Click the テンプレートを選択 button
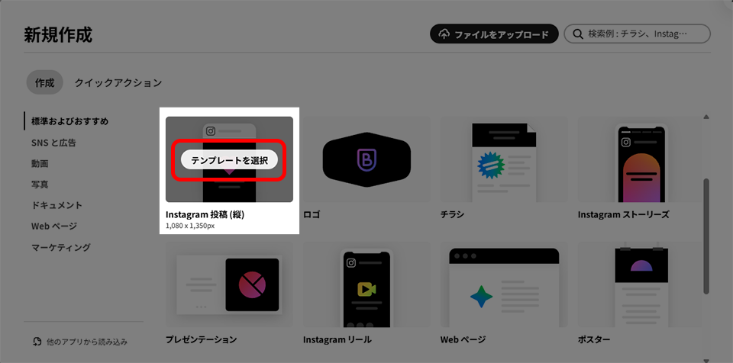 click(229, 160)
